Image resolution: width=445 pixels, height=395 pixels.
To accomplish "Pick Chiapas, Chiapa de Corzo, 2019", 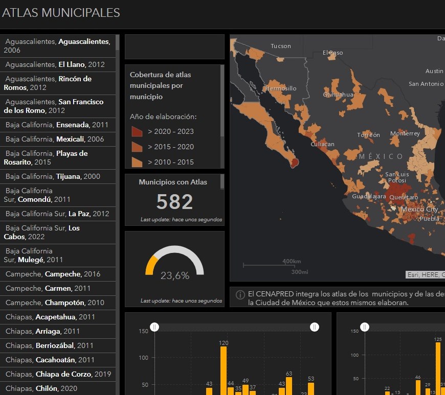I will pos(58,374).
